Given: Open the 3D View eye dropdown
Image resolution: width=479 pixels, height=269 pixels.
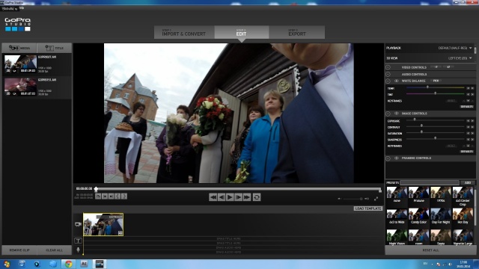Looking at the screenshot, I should pyautogui.click(x=460, y=58).
